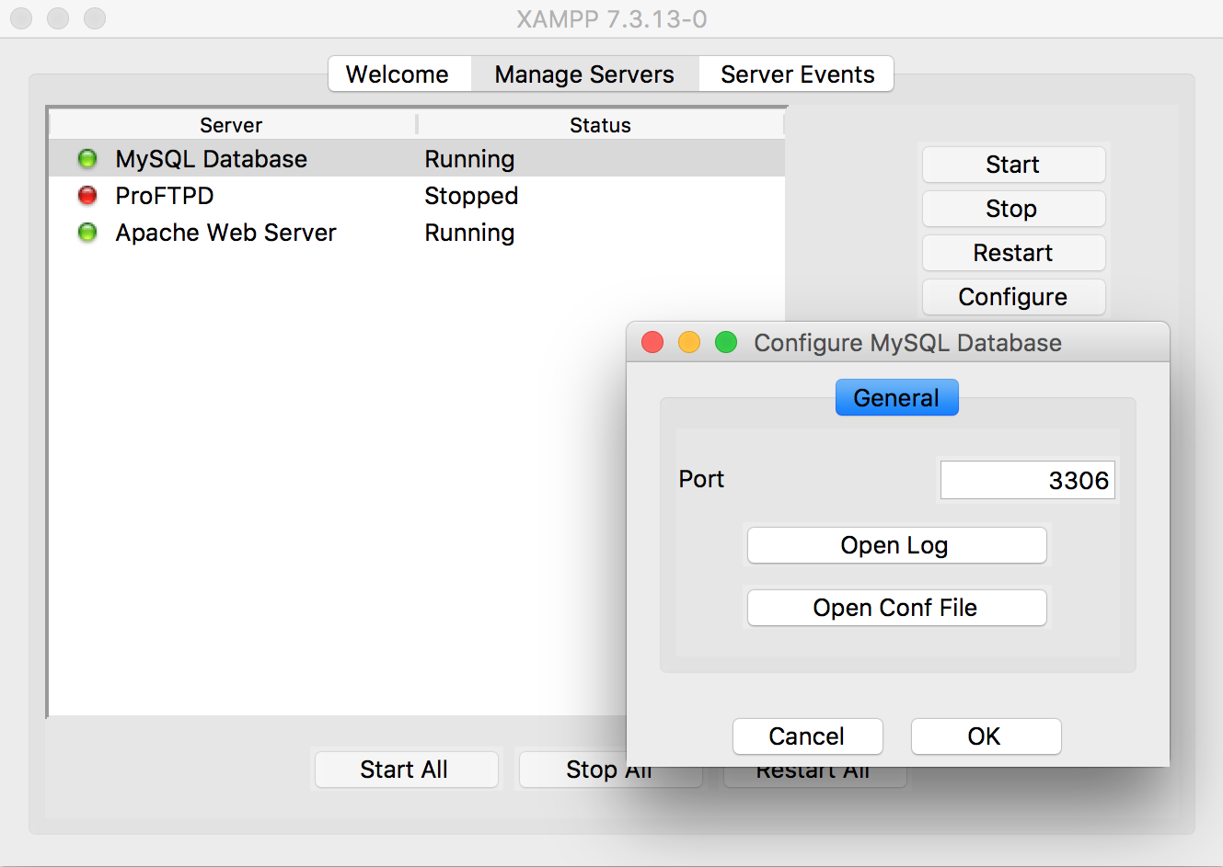Viewport: 1223px width, 867px height.
Task: Switch to the Welcome tab
Action: click(399, 74)
